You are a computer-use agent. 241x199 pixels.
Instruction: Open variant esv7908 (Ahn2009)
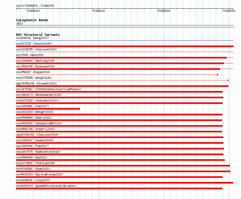(x=30, y=55)
